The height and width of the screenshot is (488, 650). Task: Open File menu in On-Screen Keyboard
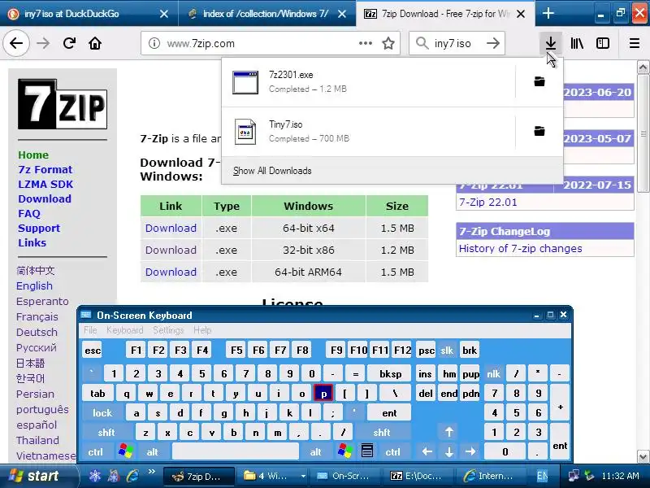pos(90,330)
